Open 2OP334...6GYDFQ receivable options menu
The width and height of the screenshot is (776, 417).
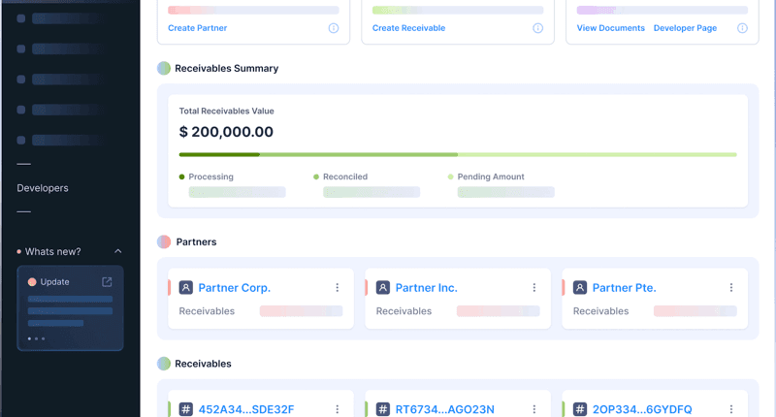731,409
